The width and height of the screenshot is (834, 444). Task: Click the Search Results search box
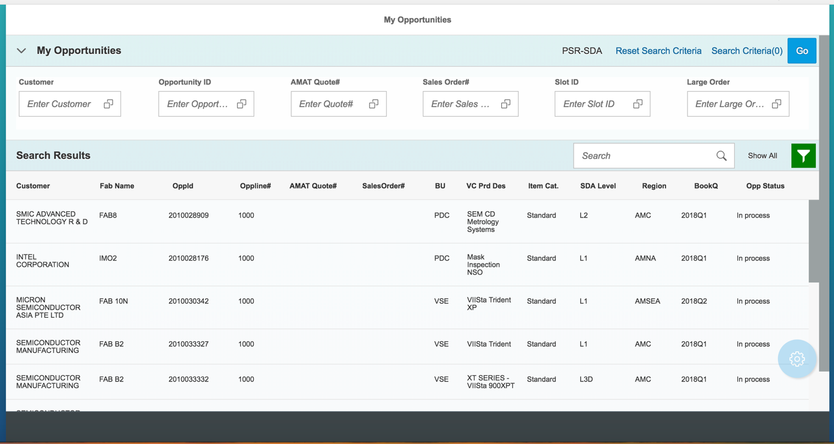coord(654,156)
